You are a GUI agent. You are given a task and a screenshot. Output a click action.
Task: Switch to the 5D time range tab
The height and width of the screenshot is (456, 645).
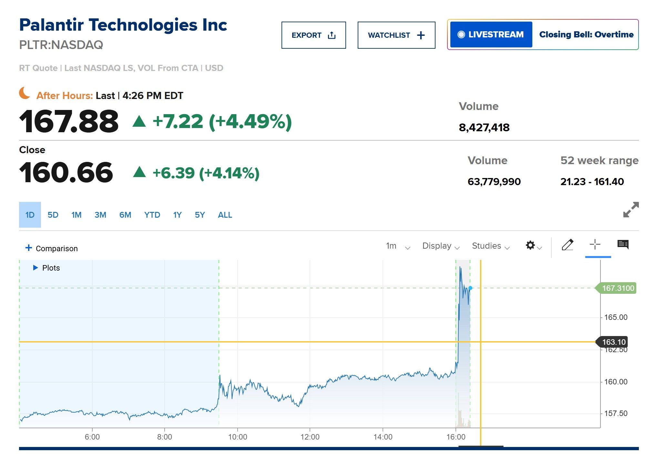[x=53, y=215]
